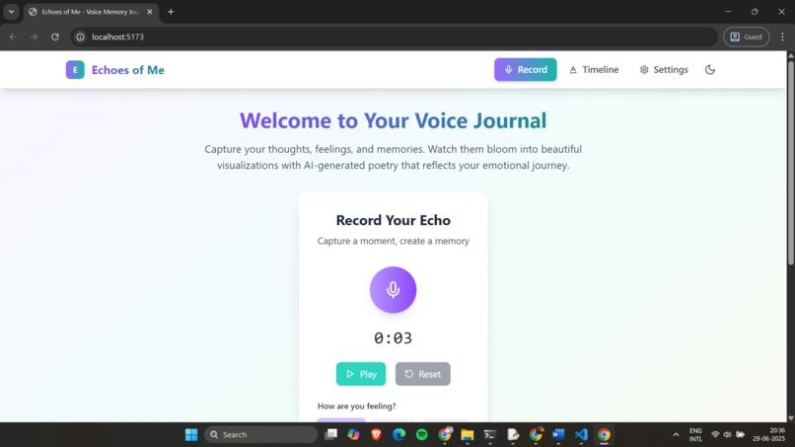
Task: Open the Timeline page
Action: pyautogui.click(x=594, y=69)
